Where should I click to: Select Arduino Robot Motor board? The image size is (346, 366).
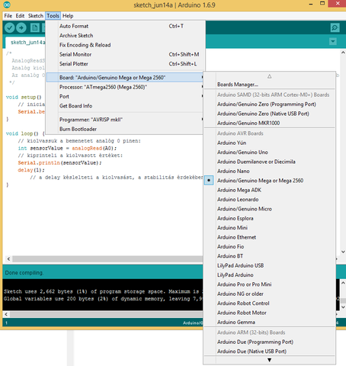270,313
